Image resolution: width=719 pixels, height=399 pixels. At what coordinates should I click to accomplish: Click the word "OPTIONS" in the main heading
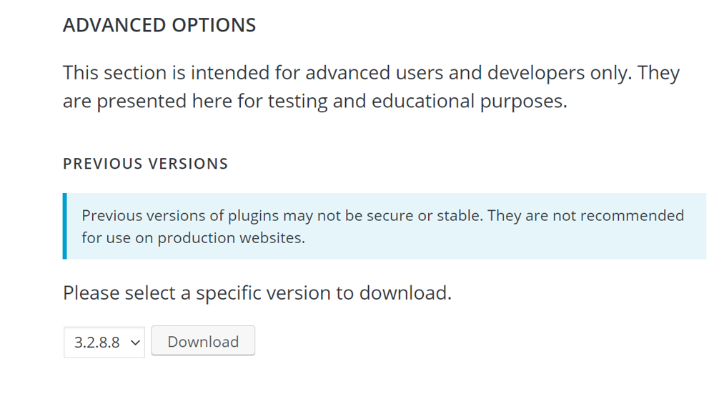(x=214, y=25)
